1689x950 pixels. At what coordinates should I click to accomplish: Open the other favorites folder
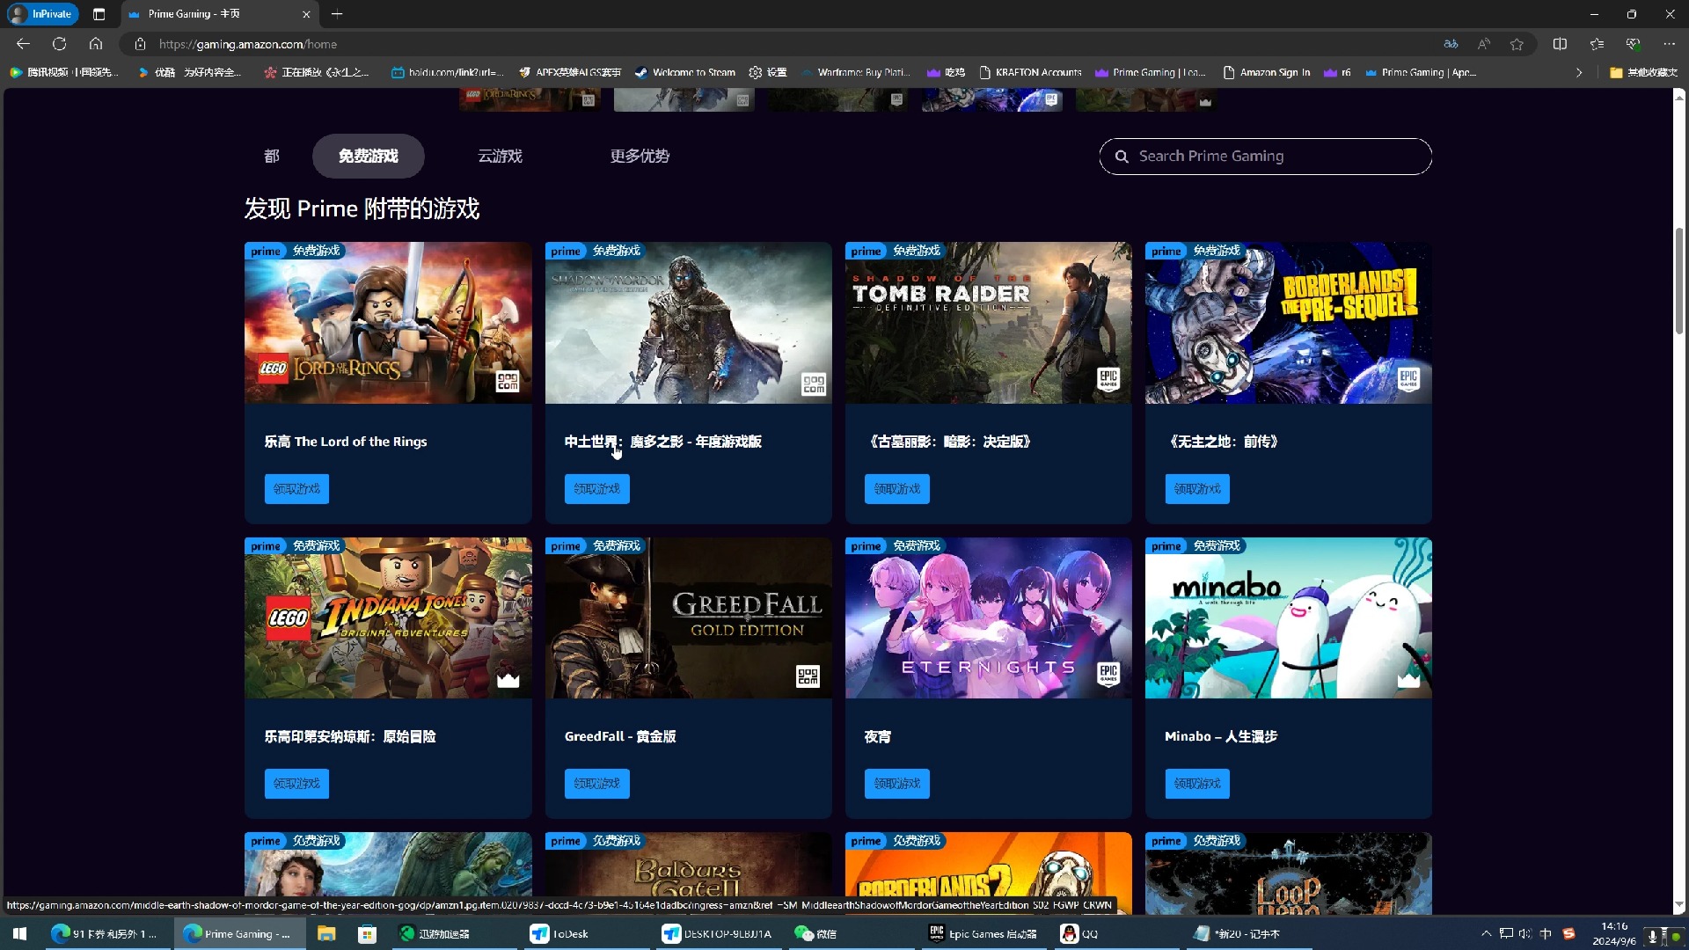[1643, 73]
